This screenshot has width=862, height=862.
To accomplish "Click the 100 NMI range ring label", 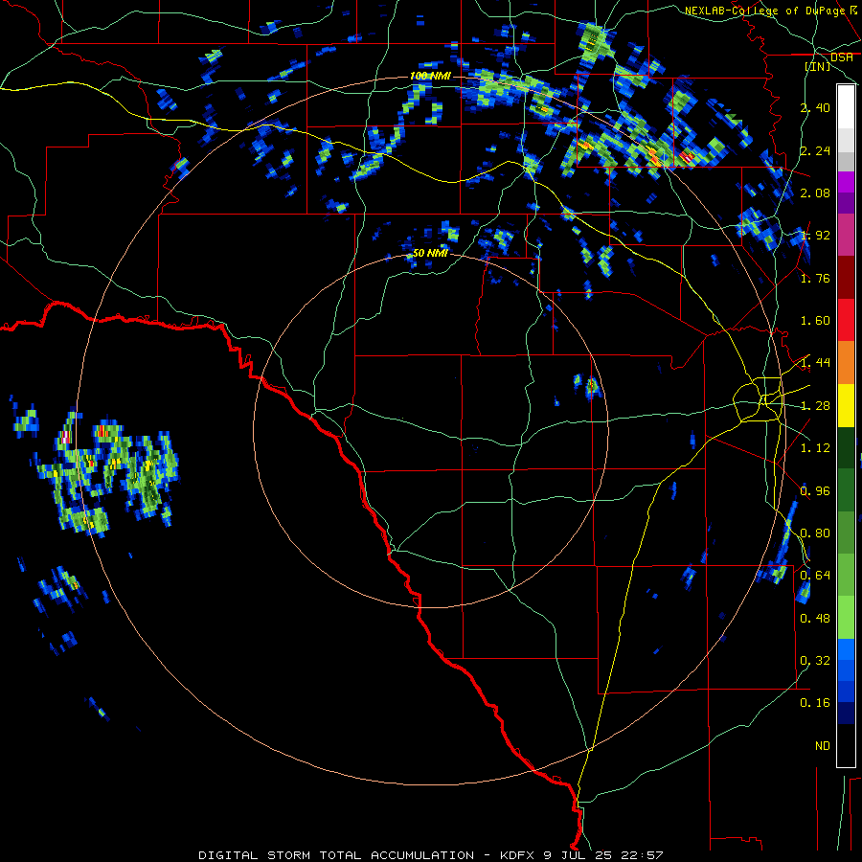I will coord(430,76).
